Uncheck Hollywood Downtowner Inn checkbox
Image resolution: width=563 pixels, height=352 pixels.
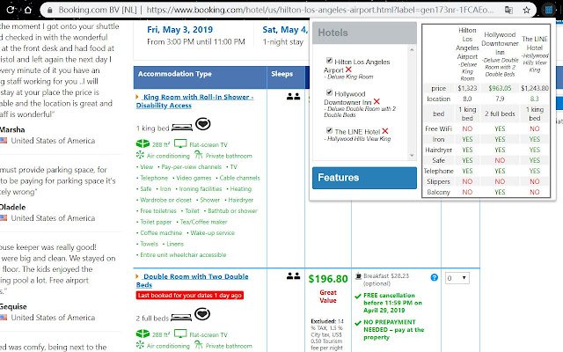[x=329, y=92]
